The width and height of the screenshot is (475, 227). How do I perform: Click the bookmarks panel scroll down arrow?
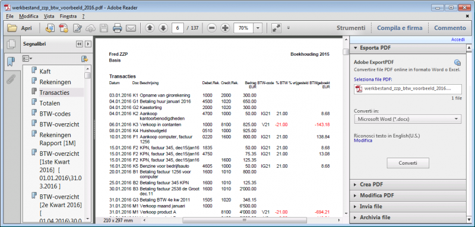[x=87, y=218]
